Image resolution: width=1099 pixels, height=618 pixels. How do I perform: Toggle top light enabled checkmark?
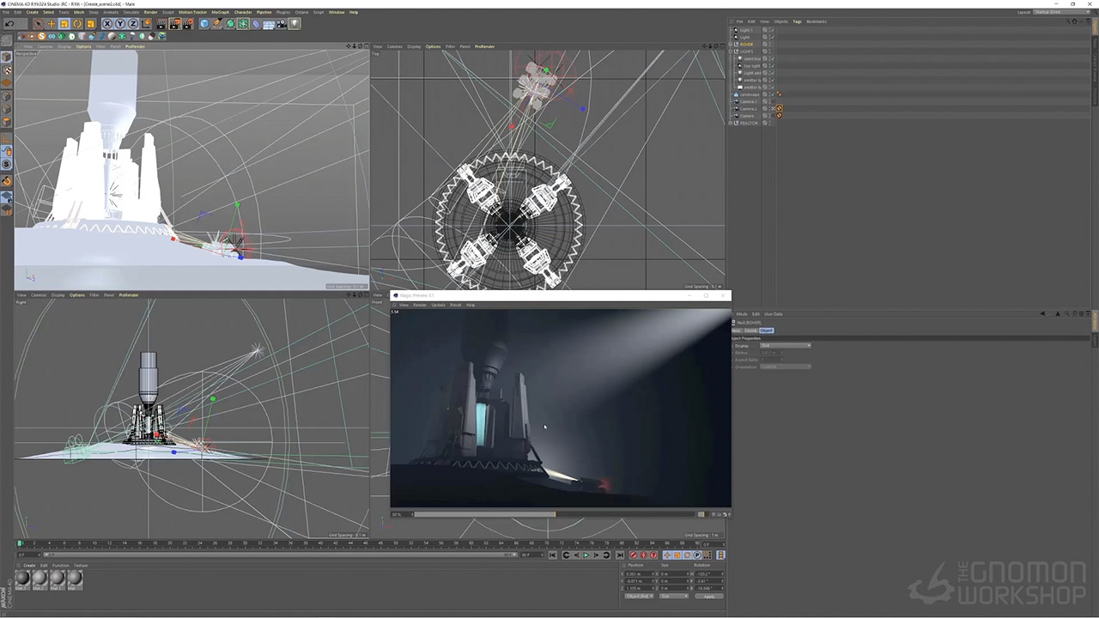pos(773,65)
